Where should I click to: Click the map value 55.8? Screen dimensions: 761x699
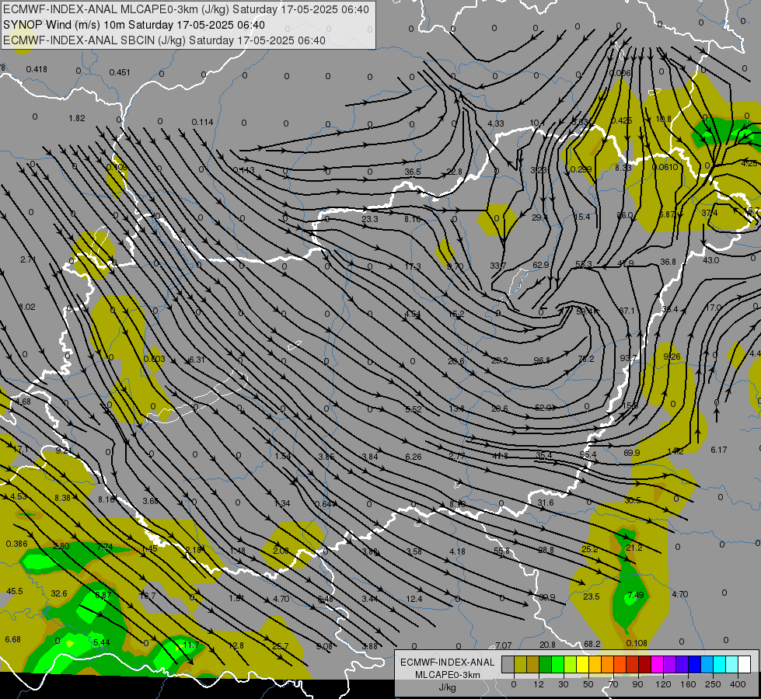502,551
